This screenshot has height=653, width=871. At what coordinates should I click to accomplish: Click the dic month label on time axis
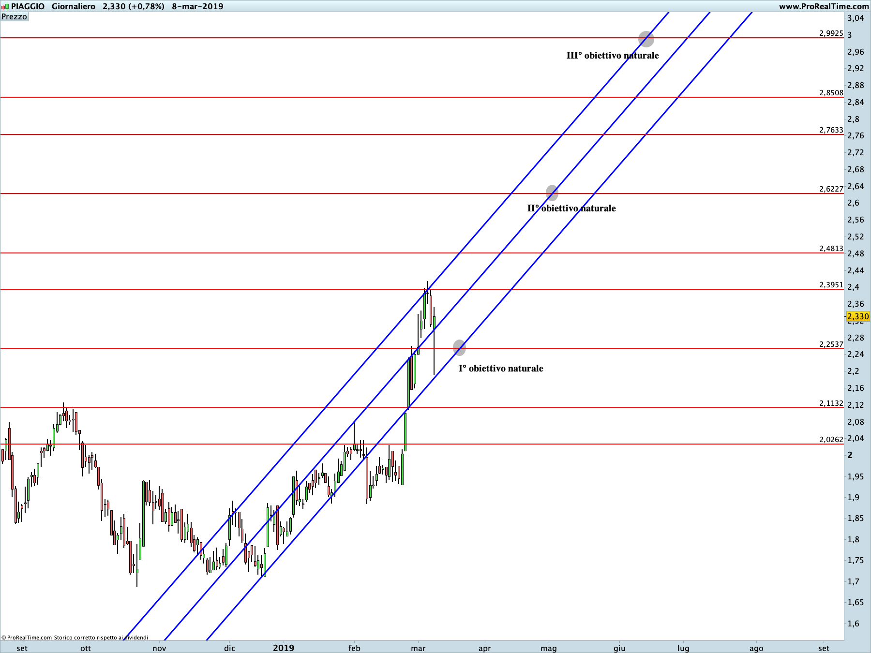[230, 648]
